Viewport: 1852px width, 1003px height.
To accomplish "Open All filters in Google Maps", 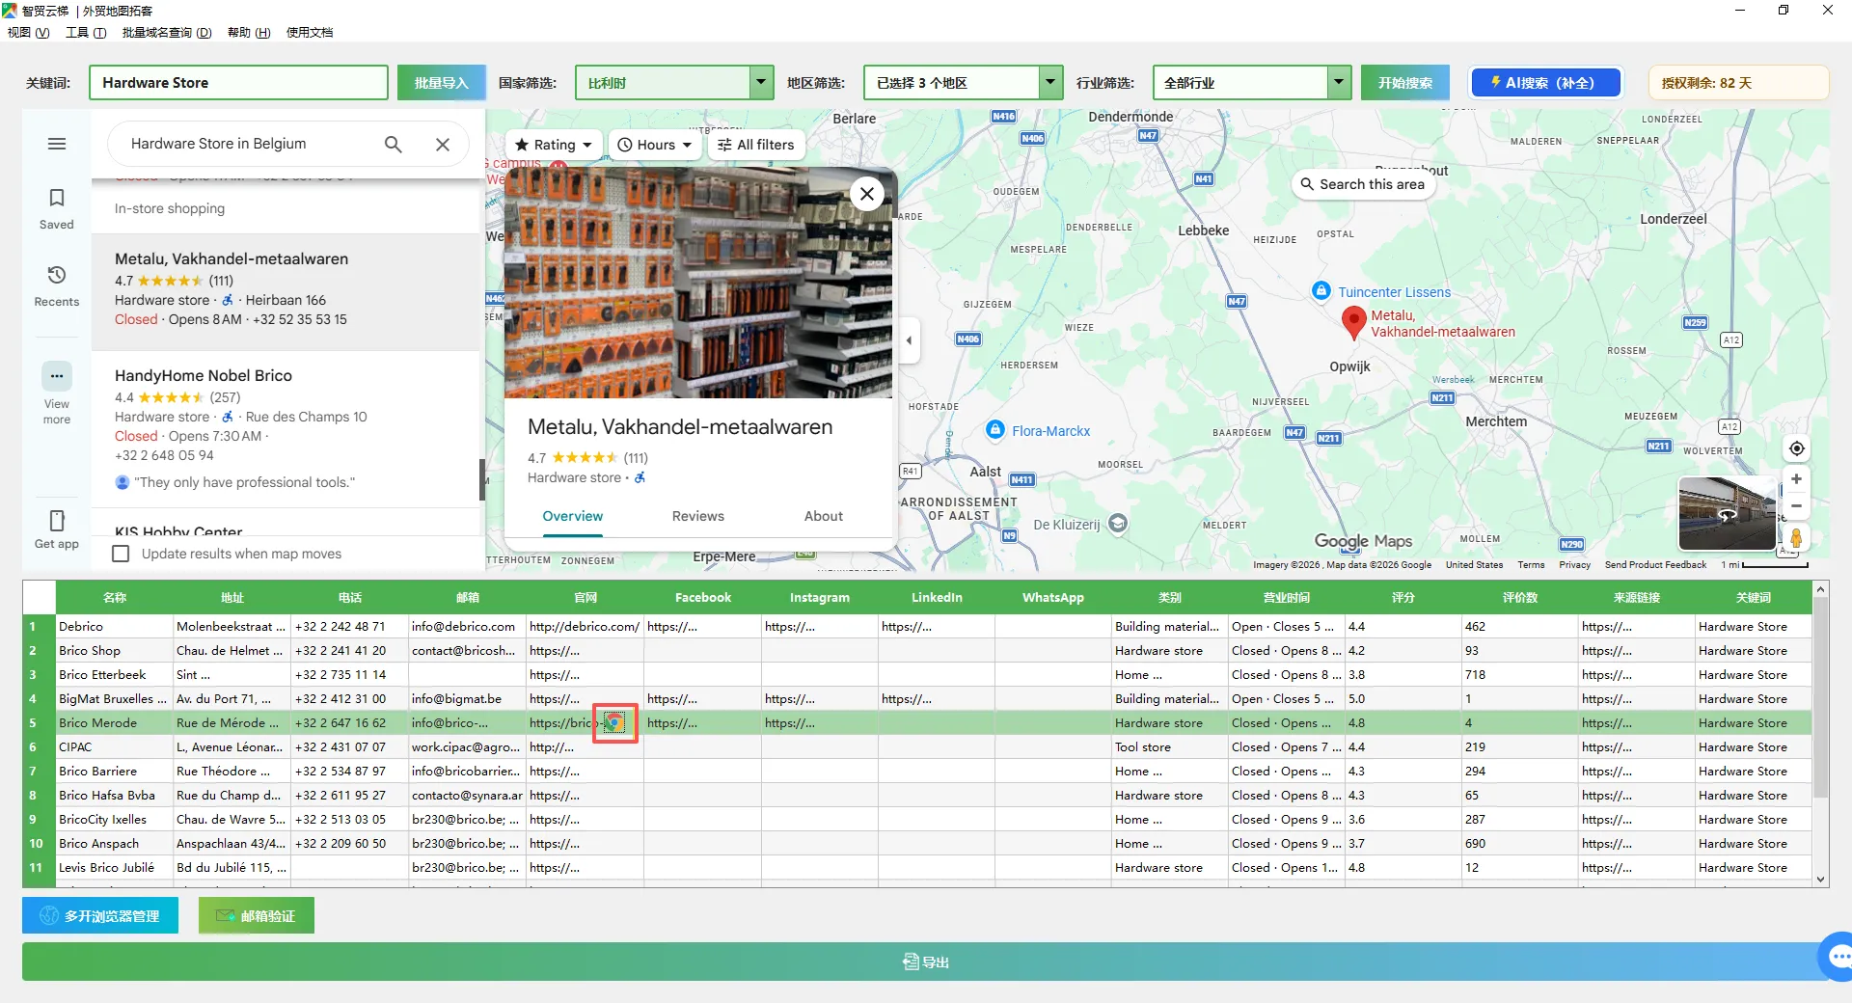I will tap(756, 145).
